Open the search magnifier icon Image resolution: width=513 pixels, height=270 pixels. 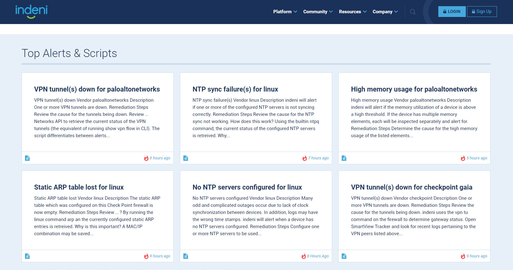pyautogui.click(x=412, y=12)
